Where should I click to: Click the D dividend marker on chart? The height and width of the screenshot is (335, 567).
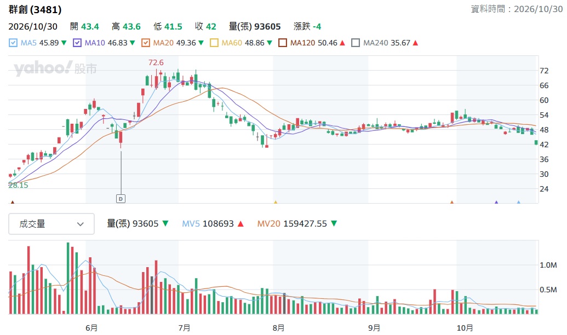pos(121,199)
